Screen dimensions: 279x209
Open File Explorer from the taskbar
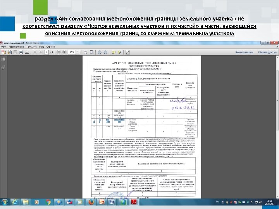click(26, 202)
